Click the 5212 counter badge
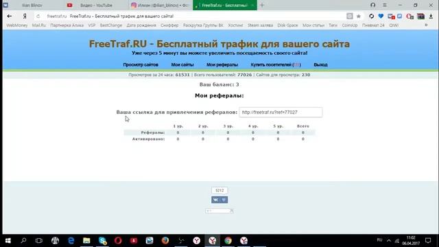 [219, 191]
